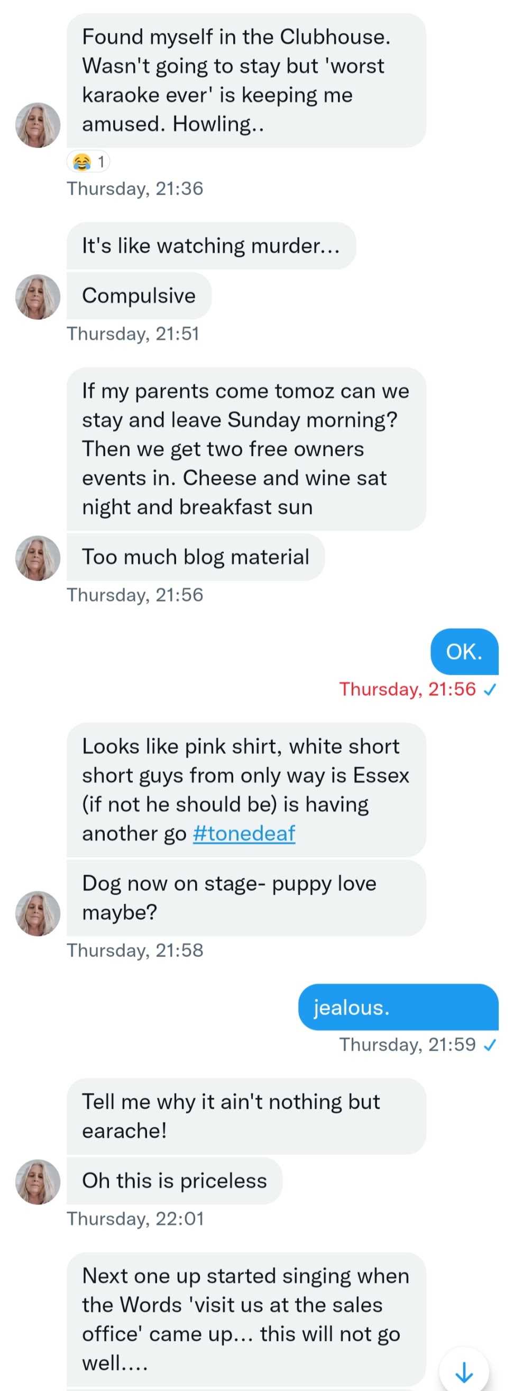
Task: Click the read checkmark next to the red Thursday, 21:56 timestamp
Action: [490, 689]
